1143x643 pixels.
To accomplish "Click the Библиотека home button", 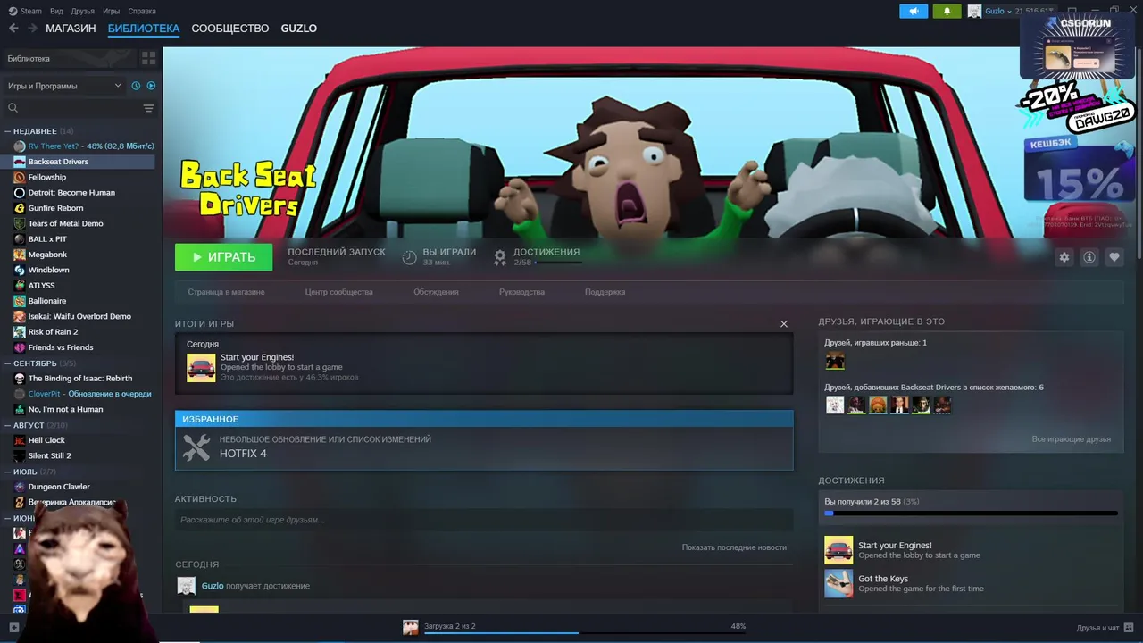I will [70, 58].
